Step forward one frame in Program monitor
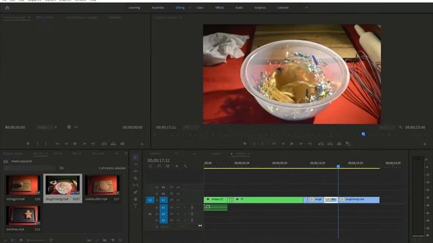 301,144
